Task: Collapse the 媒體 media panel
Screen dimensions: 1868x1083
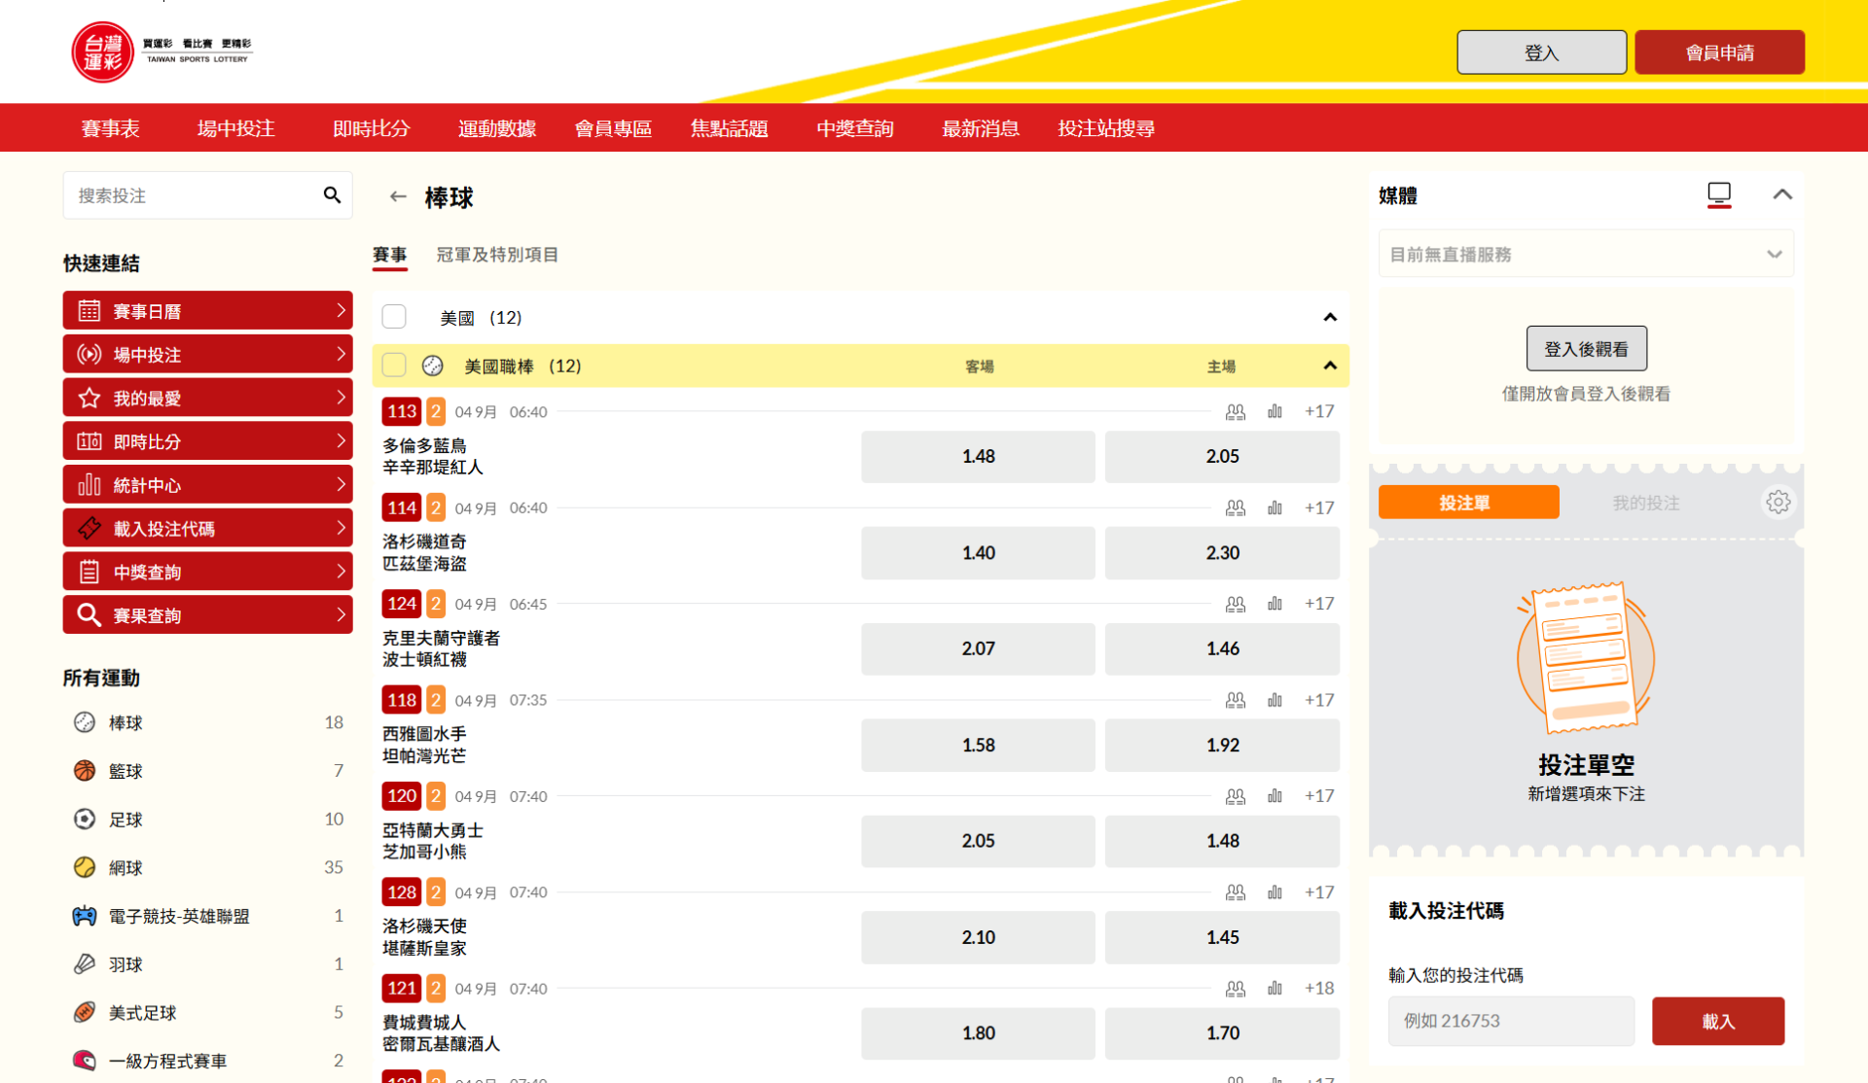Action: pyautogui.click(x=1782, y=194)
